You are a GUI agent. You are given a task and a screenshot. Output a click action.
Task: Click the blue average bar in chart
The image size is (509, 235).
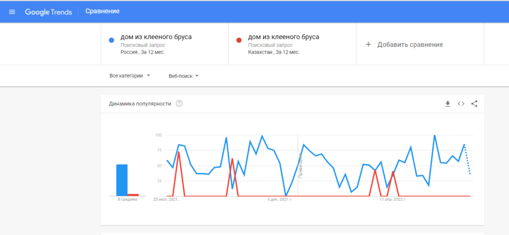(122, 180)
